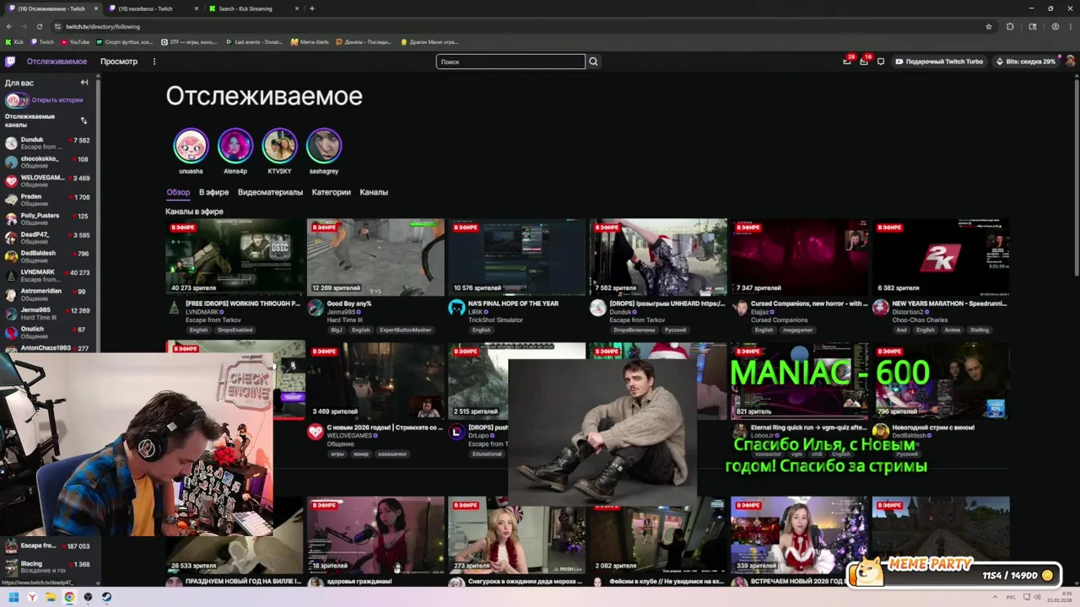Click the Twitch logo home icon

click(x=10, y=62)
